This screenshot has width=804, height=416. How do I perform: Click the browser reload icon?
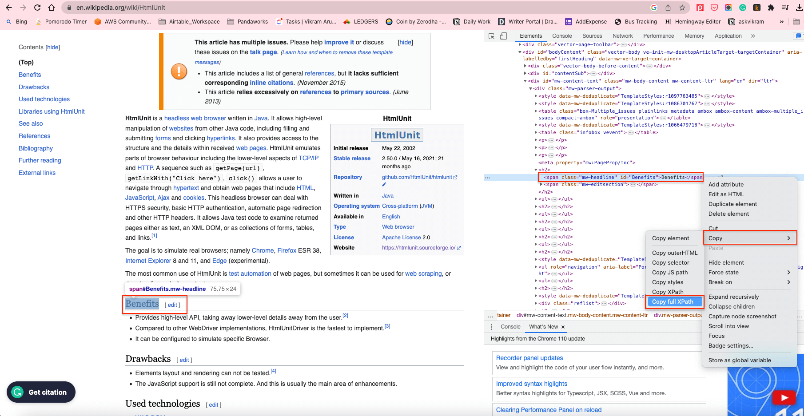37,8
